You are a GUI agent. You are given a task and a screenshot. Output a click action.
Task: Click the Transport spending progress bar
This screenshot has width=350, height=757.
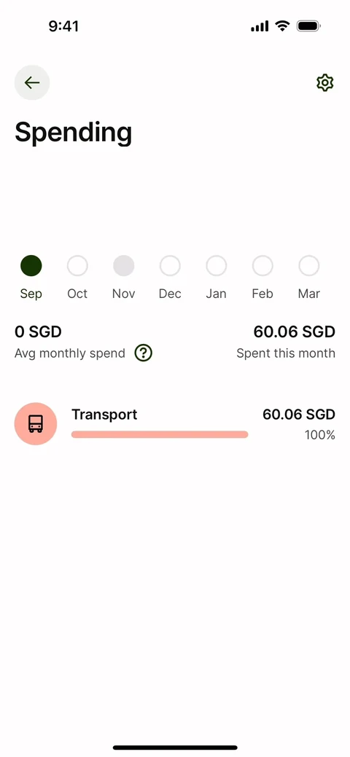pos(160,434)
